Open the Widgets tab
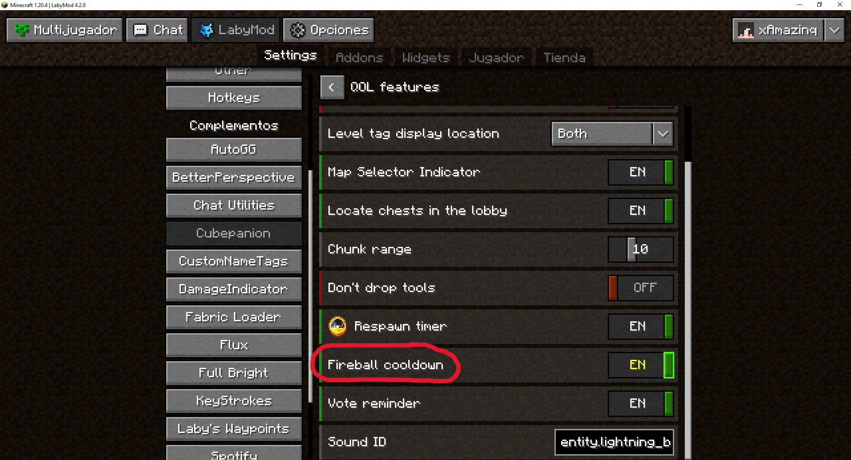 point(425,58)
